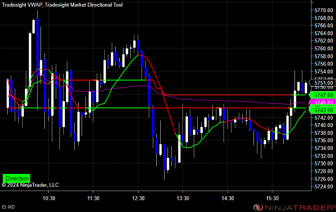Image resolution: width=336 pixels, height=212 pixels.
Task: Click the '© 2024 NinjaTrader, LLC' copyright text
Action: click(30, 185)
